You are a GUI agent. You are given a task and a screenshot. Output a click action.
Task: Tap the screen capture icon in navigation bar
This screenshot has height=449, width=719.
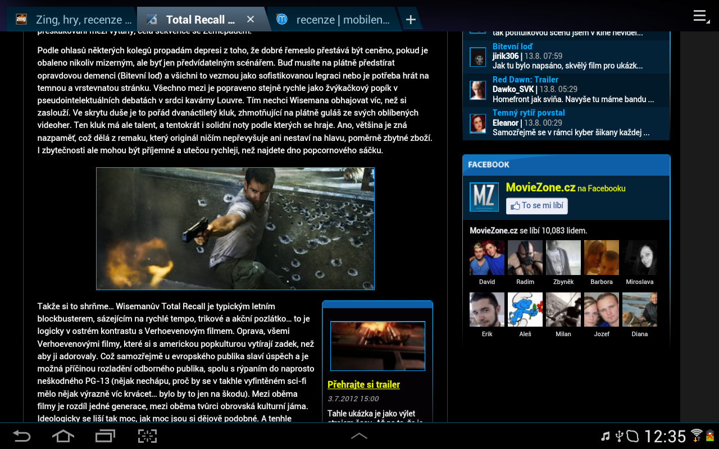[147, 436]
